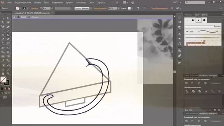Activate the Type tool
This screenshot has height=126, width=224.
click(3, 31)
